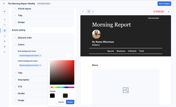This screenshot has width=176, height=107.
Task: Click the hero image placeholder icon
Action: (x=126, y=90)
